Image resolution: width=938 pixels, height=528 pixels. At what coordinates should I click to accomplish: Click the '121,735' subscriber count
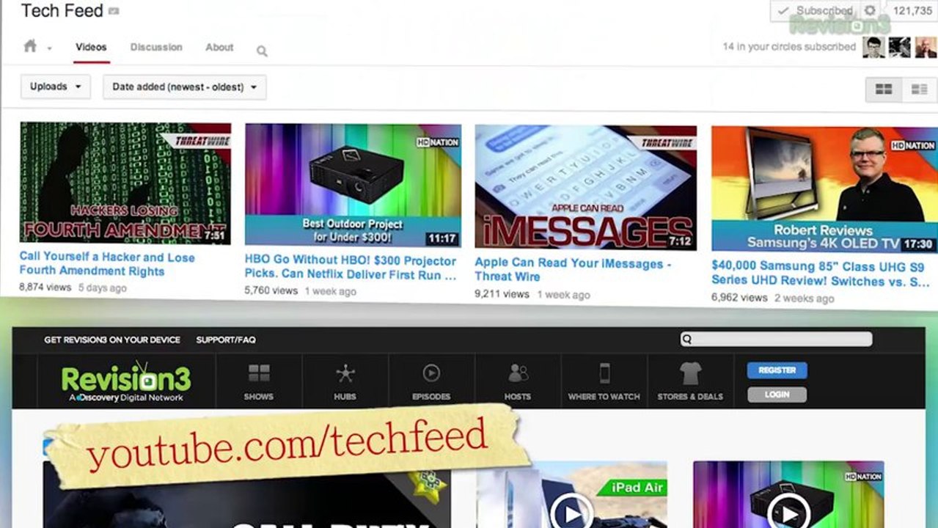[912, 10]
